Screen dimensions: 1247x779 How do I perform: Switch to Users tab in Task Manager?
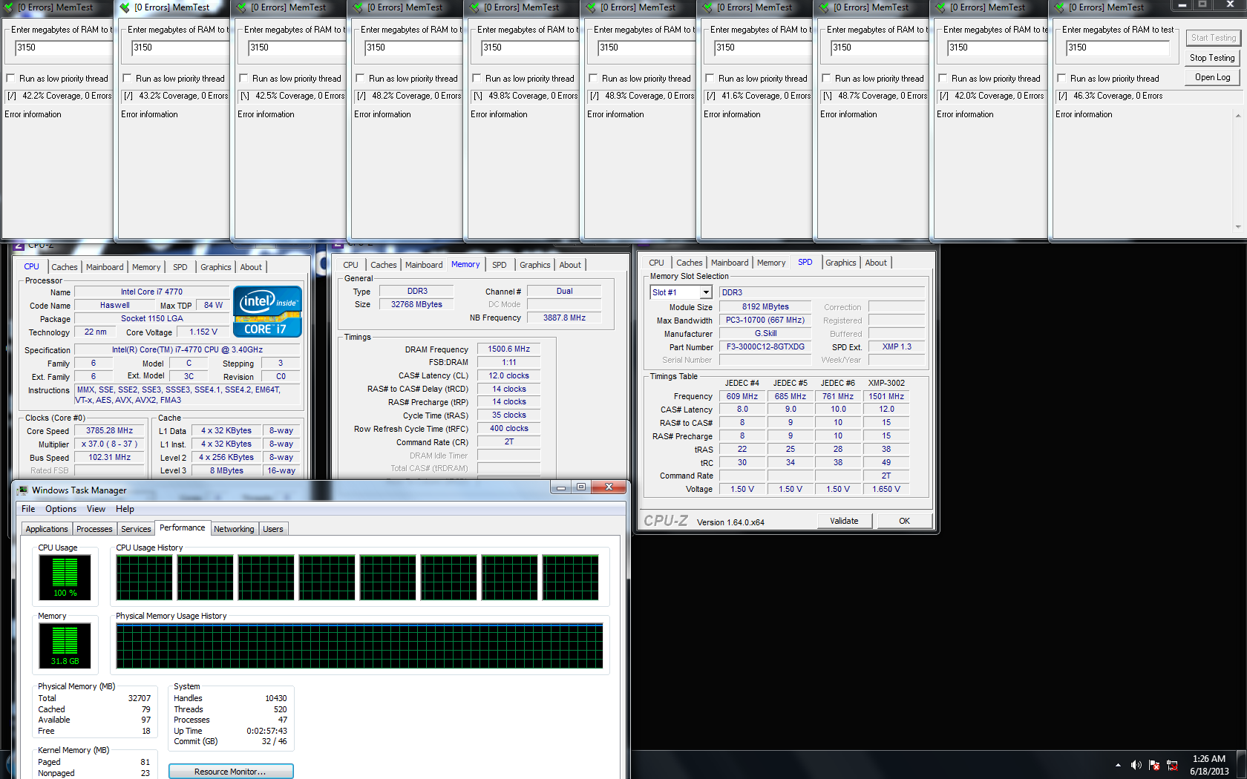273,529
